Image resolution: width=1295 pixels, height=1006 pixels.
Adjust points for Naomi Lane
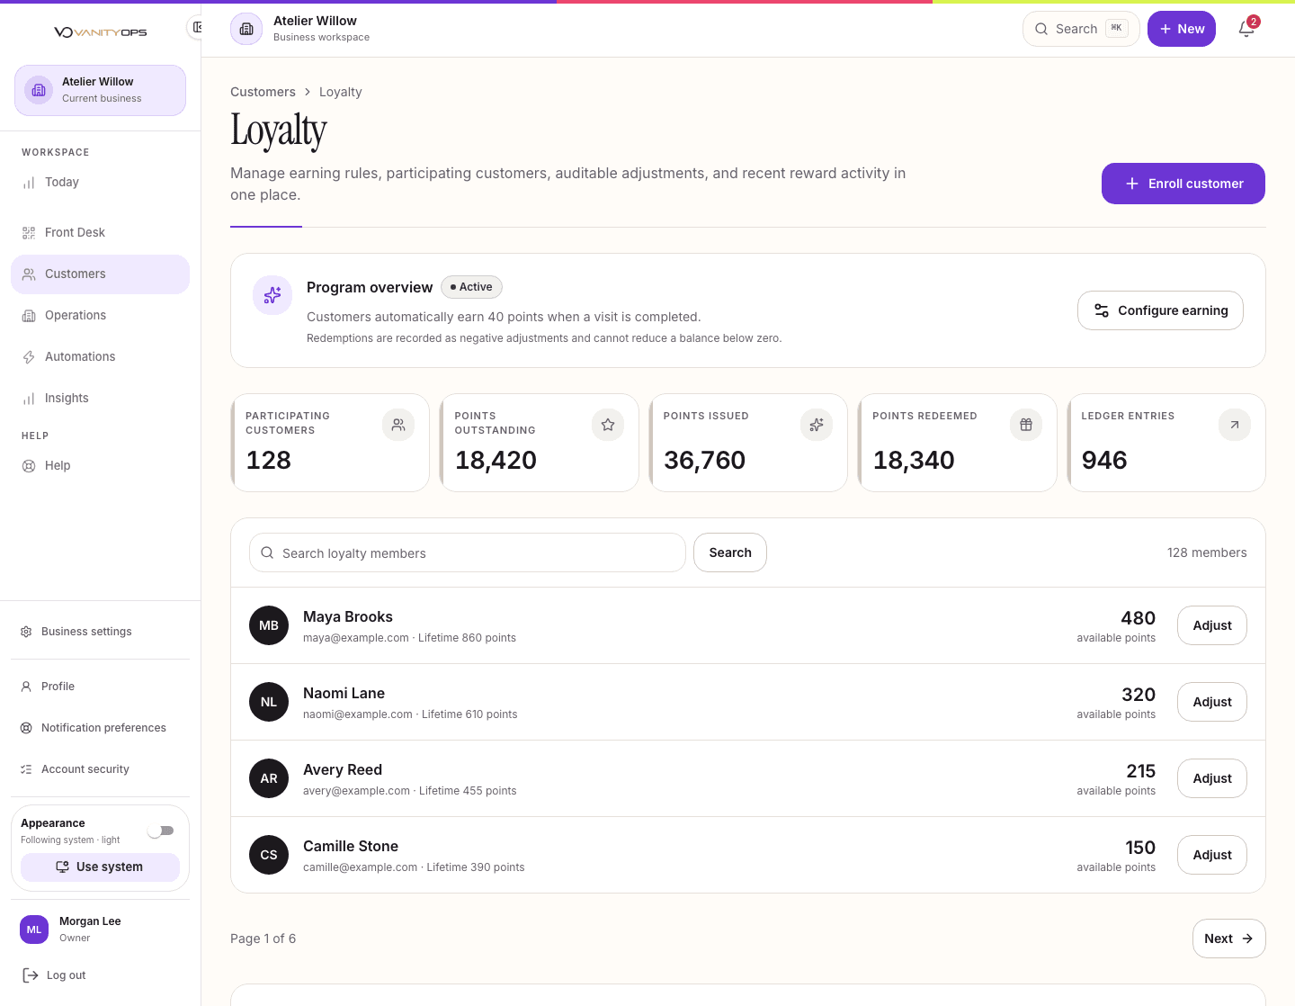(x=1212, y=702)
